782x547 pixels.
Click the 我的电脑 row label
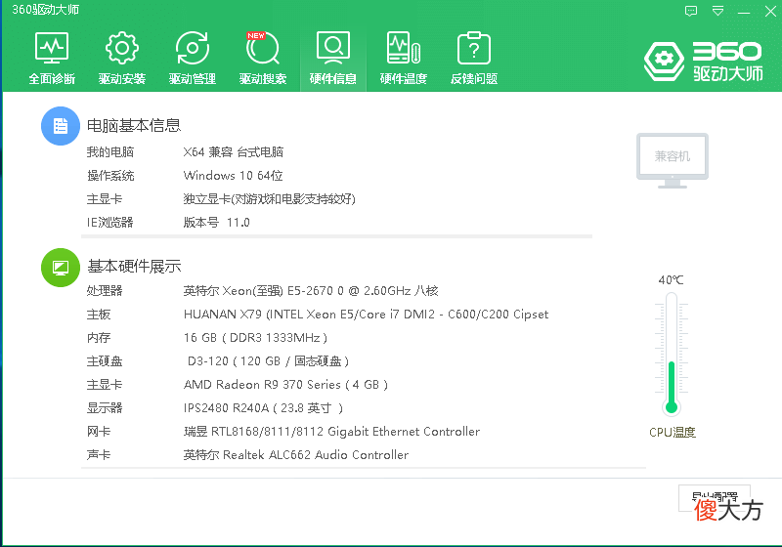(x=110, y=152)
